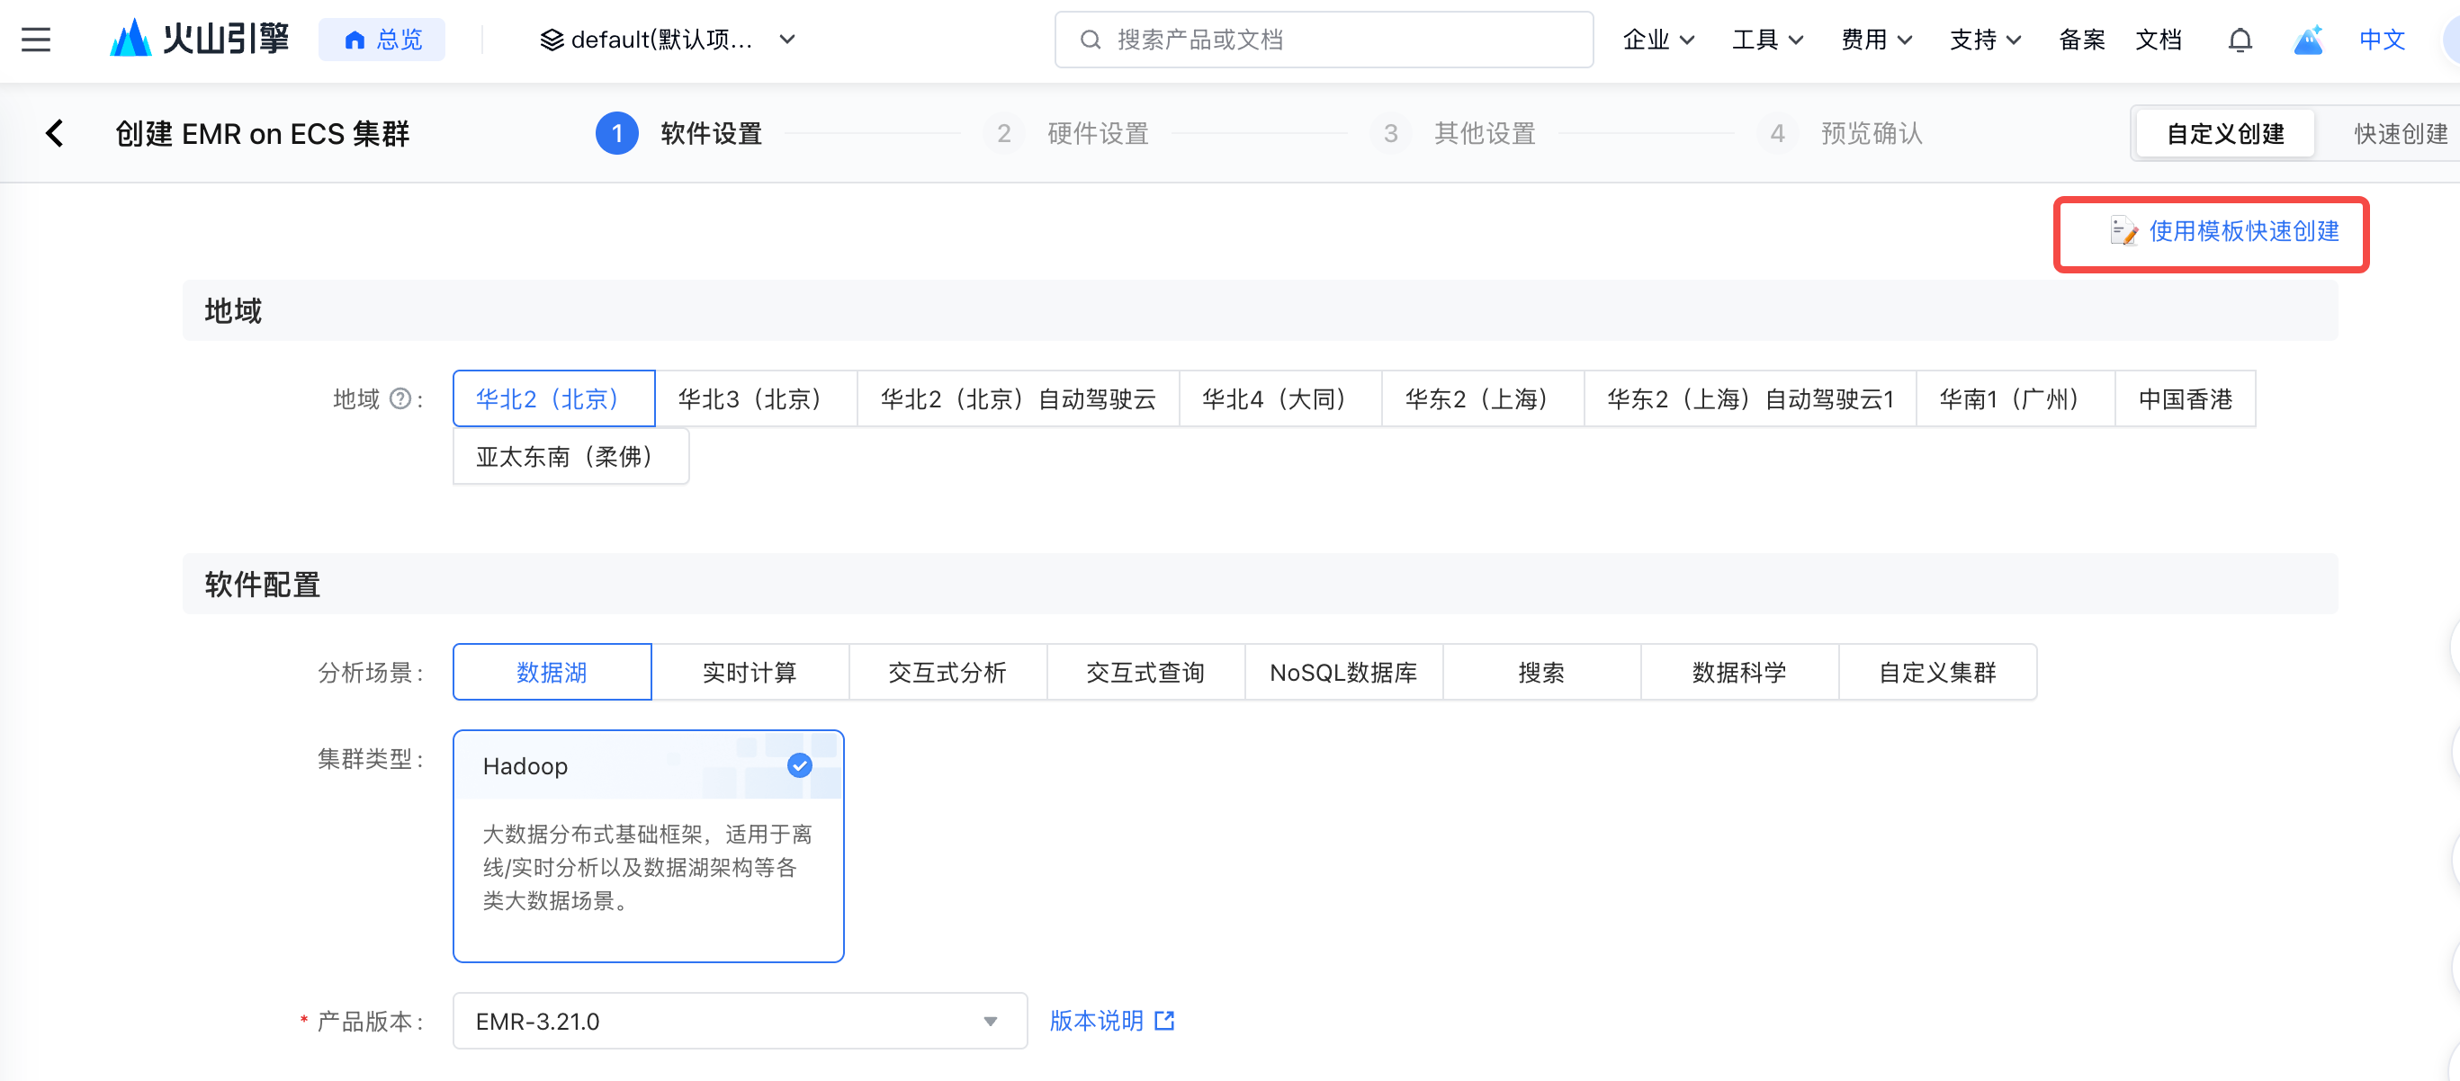The height and width of the screenshot is (1081, 2460).
Task: Open the 备案 menu item
Action: click(2082, 39)
